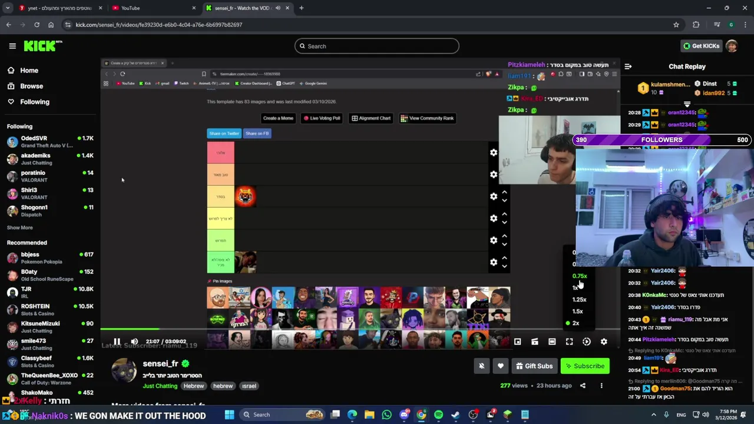The image size is (754, 424).
Task: Open the user profile avatar menu
Action: click(x=732, y=46)
